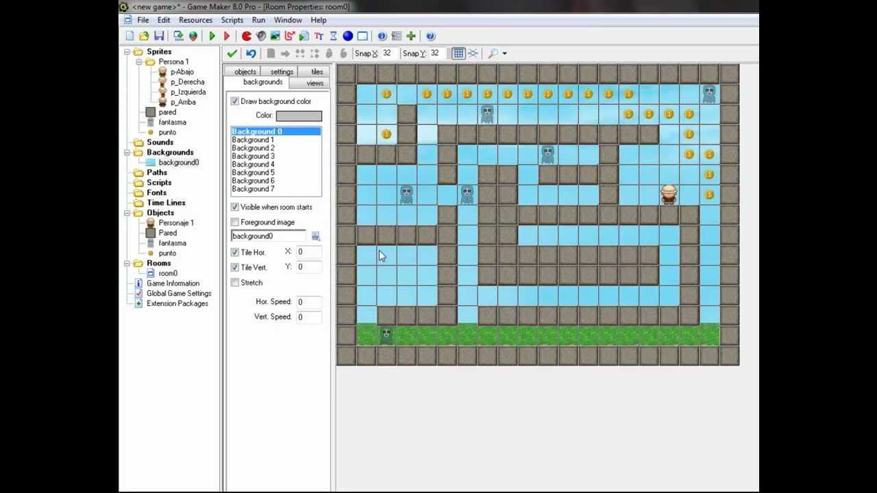Create a sprite using Pac-Man icon
Viewport: 877px width, 493px height.
[x=246, y=36]
